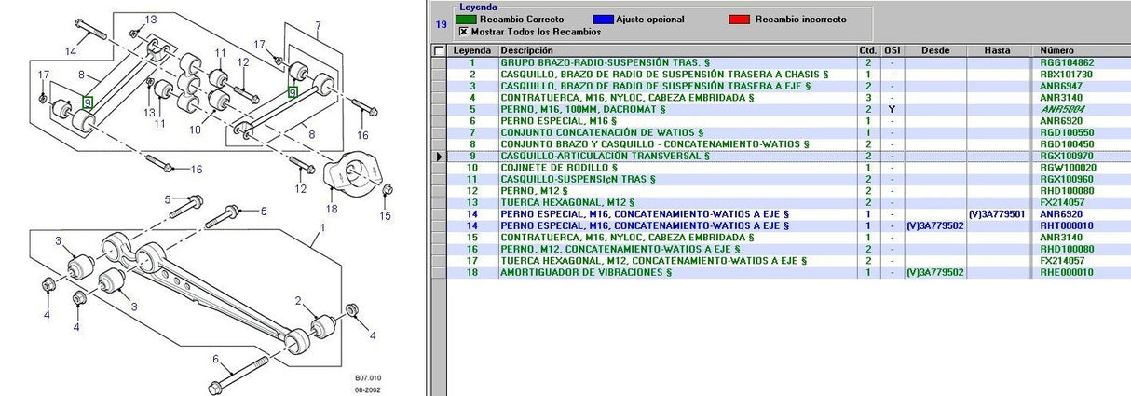Click callout number 7 at top of diagram

coord(318,23)
